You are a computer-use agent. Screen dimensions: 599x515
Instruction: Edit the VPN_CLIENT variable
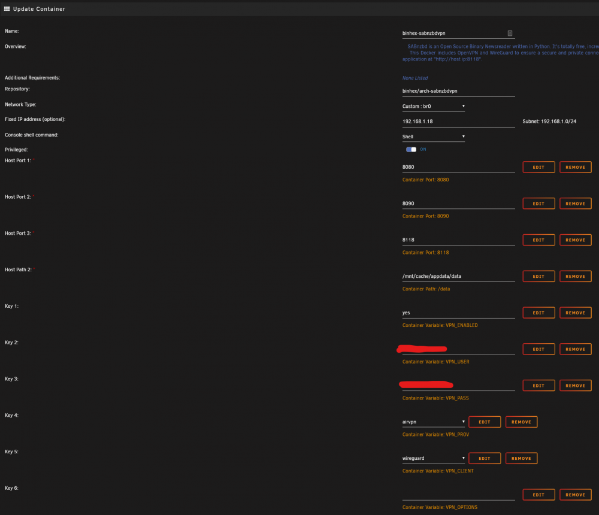coord(485,459)
